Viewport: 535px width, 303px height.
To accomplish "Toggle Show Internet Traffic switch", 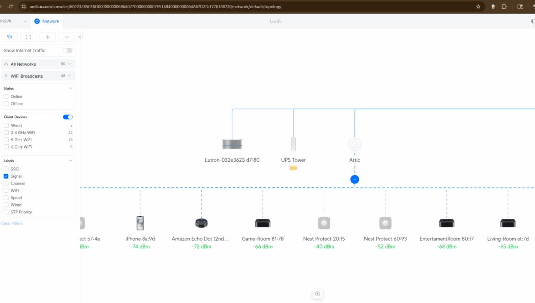I will (x=68, y=51).
